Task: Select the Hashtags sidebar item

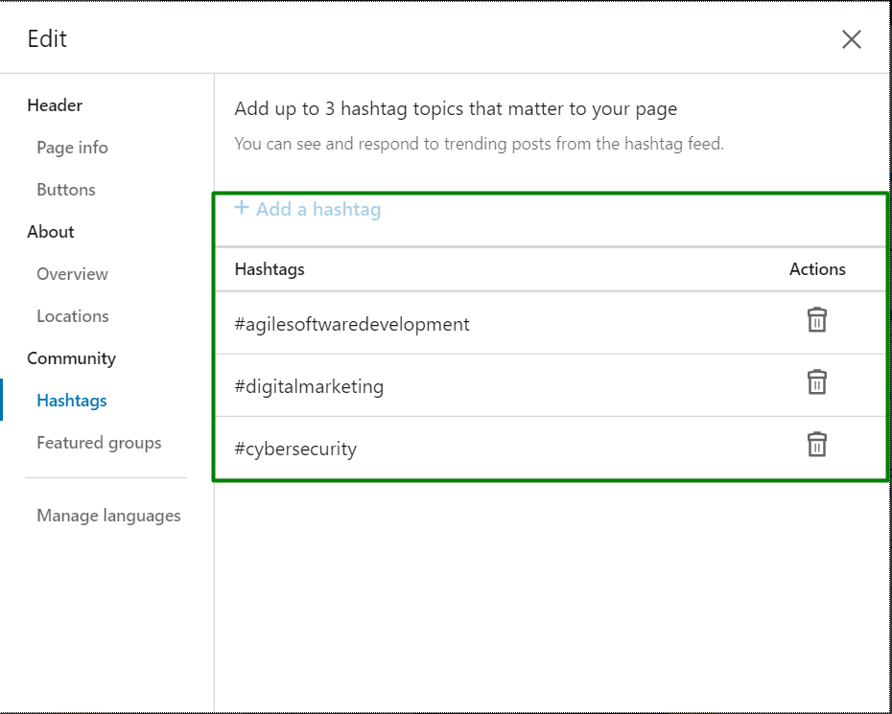Action: point(72,401)
